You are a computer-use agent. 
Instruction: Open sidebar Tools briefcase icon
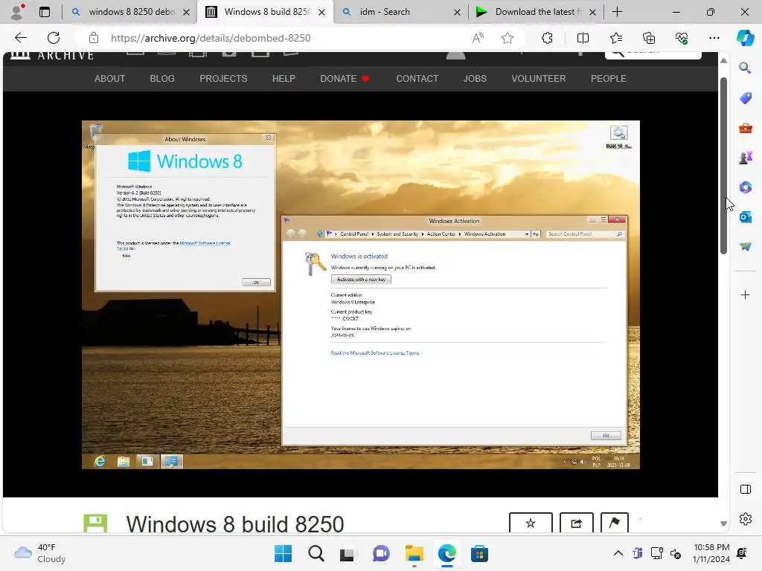[x=745, y=128]
